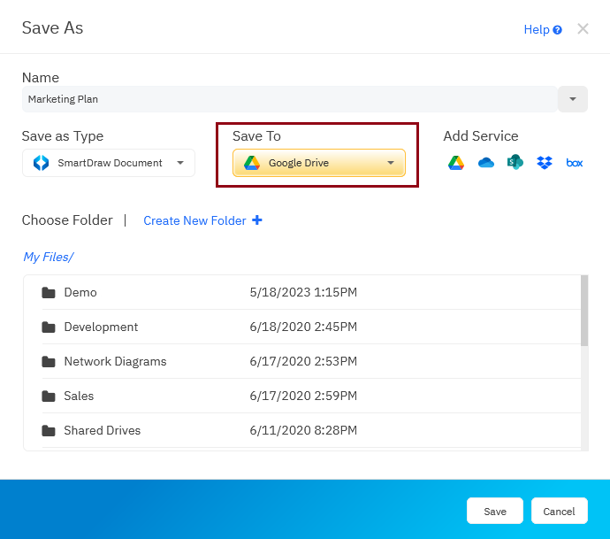Viewport: 610px width, 539px height.
Task: Click the Demo folder icon
Action: point(49,293)
